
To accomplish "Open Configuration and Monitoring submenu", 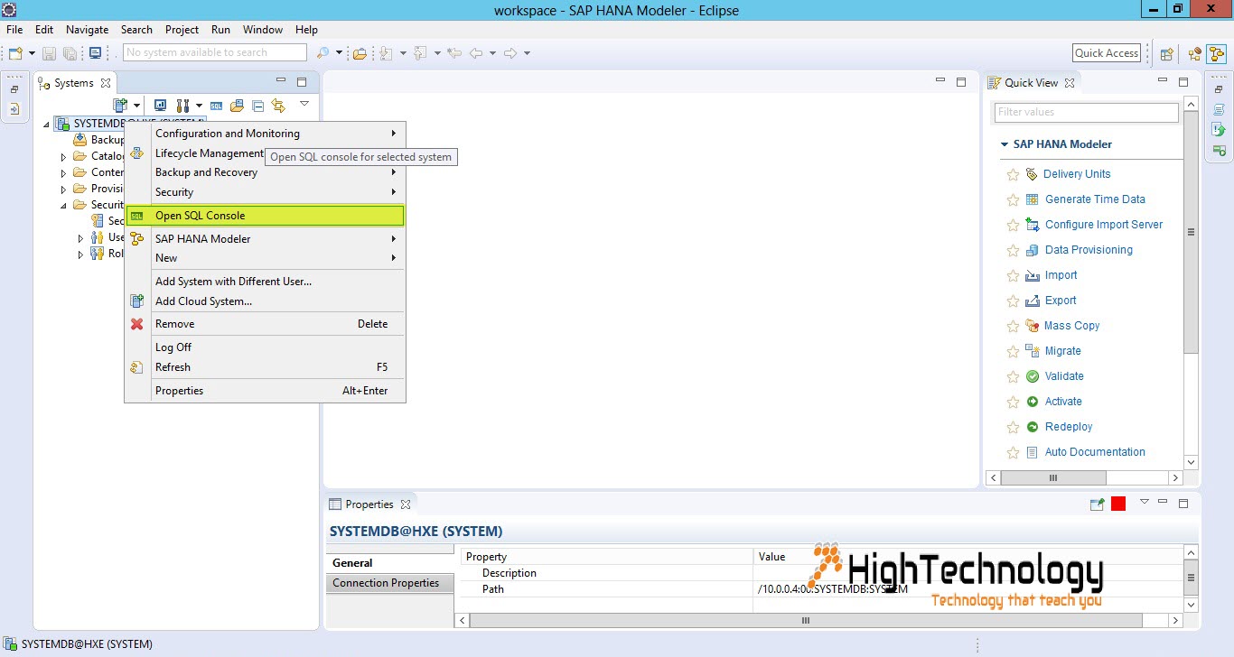I will (265, 134).
